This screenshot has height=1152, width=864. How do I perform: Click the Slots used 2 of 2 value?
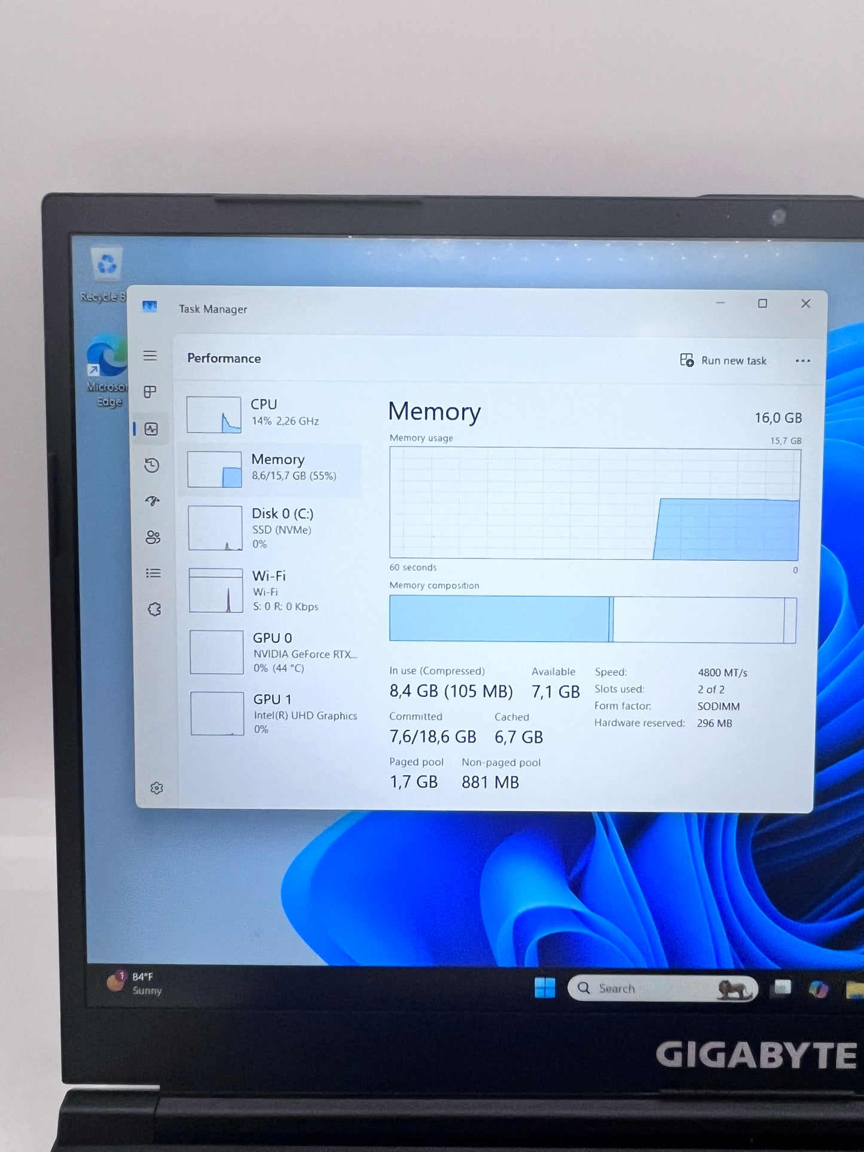(711, 689)
